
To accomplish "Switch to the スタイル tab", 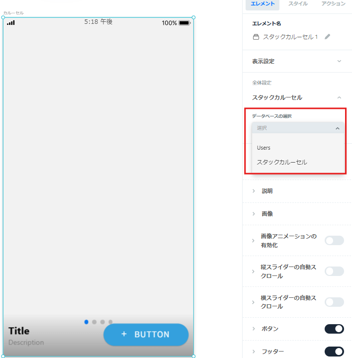I will click(x=298, y=3).
